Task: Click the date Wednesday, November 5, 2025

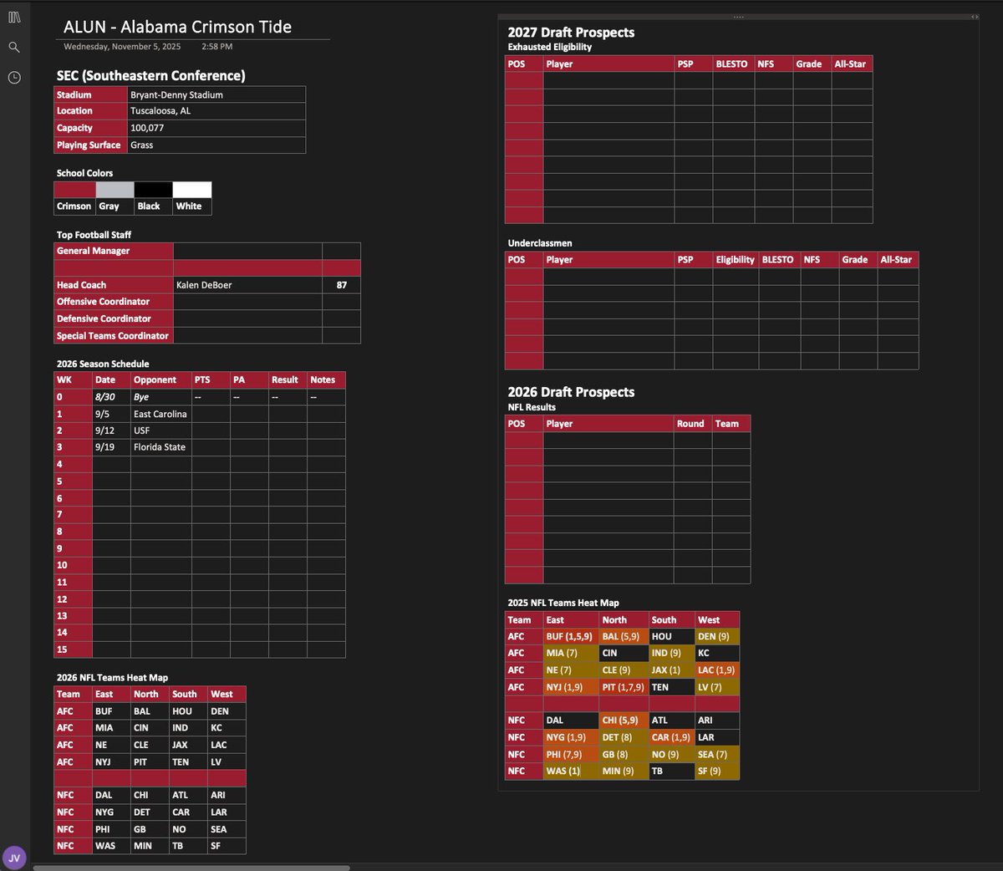Action: pyautogui.click(x=122, y=47)
